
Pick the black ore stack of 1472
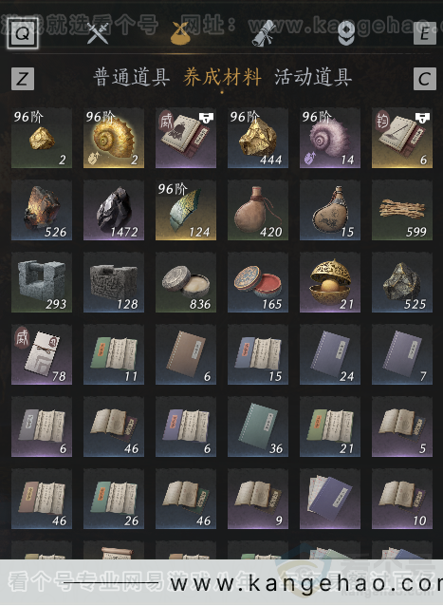pos(114,210)
